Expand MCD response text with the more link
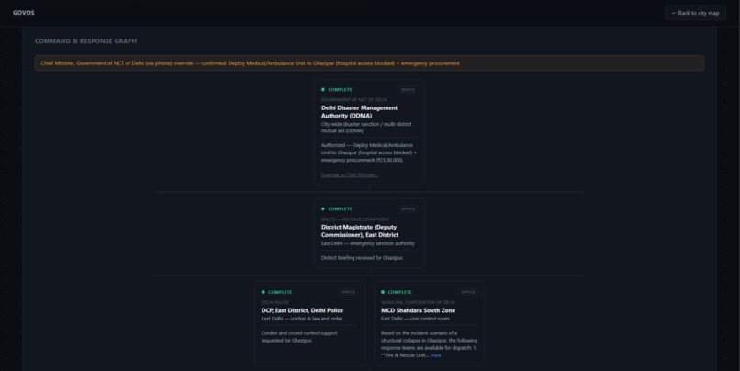The height and width of the screenshot is (371, 740). point(435,355)
